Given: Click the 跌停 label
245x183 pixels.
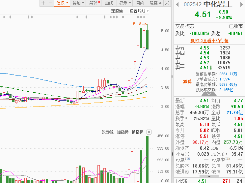Looking at the screenshot, I should point(187,82).
